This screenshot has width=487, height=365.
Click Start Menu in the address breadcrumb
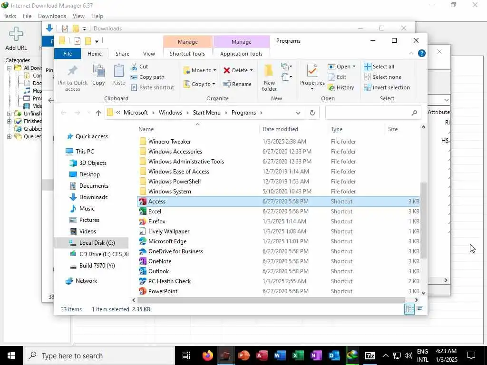[x=206, y=113]
